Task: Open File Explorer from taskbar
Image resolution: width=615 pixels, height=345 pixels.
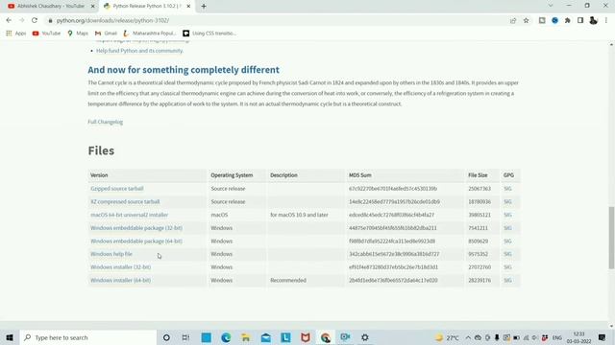Action: coord(246,337)
